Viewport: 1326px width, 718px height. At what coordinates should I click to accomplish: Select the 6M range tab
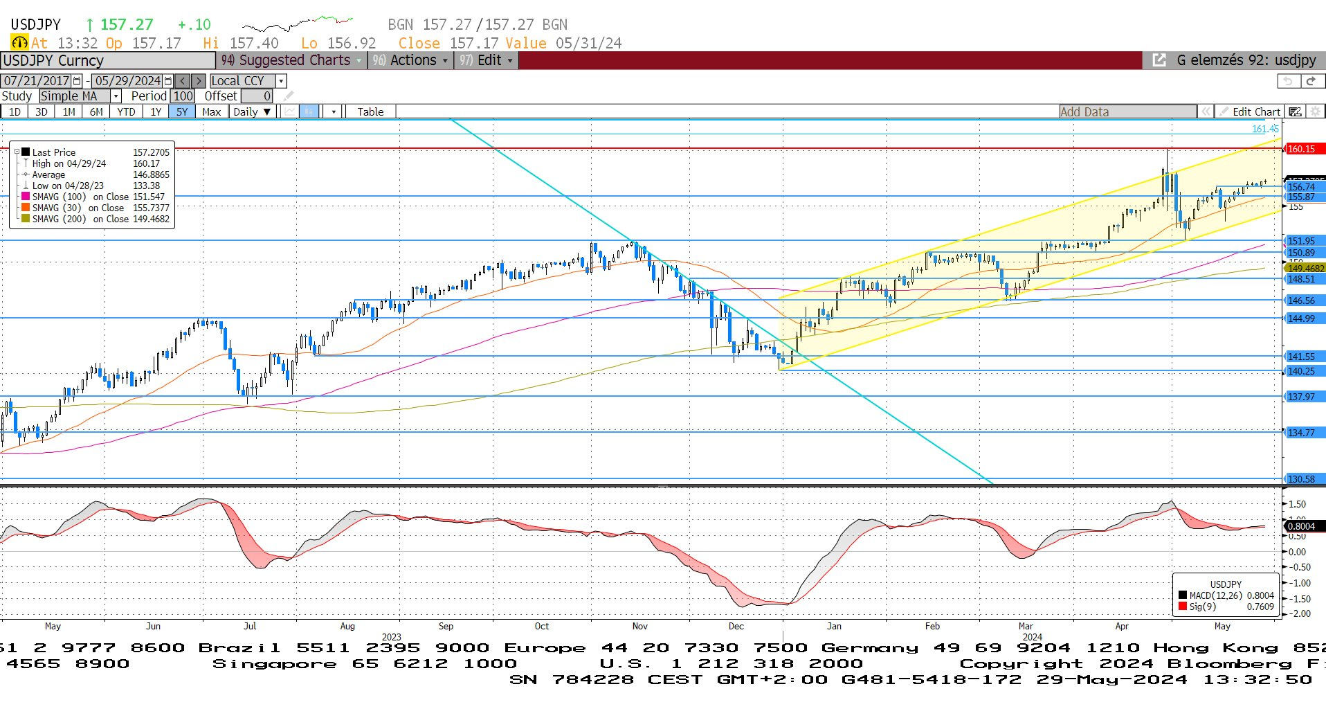point(96,111)
